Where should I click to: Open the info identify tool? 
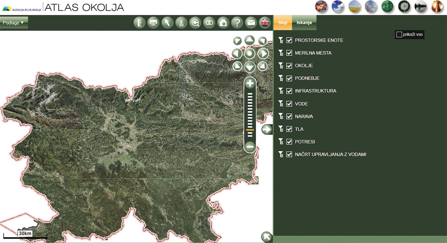pos(181,23)
